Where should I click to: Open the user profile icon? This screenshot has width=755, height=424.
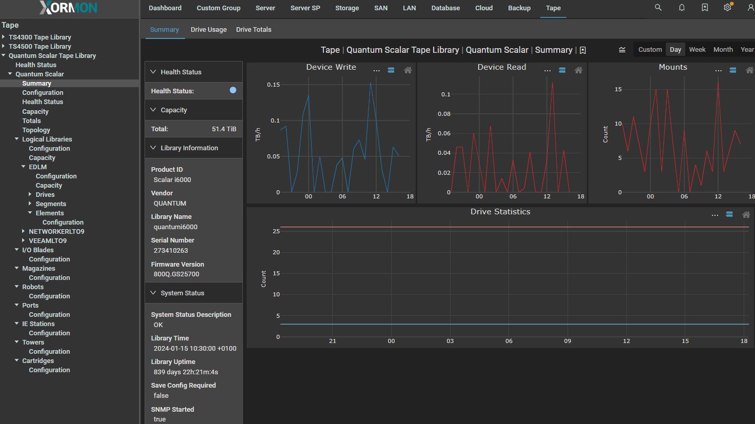point(750,8)
